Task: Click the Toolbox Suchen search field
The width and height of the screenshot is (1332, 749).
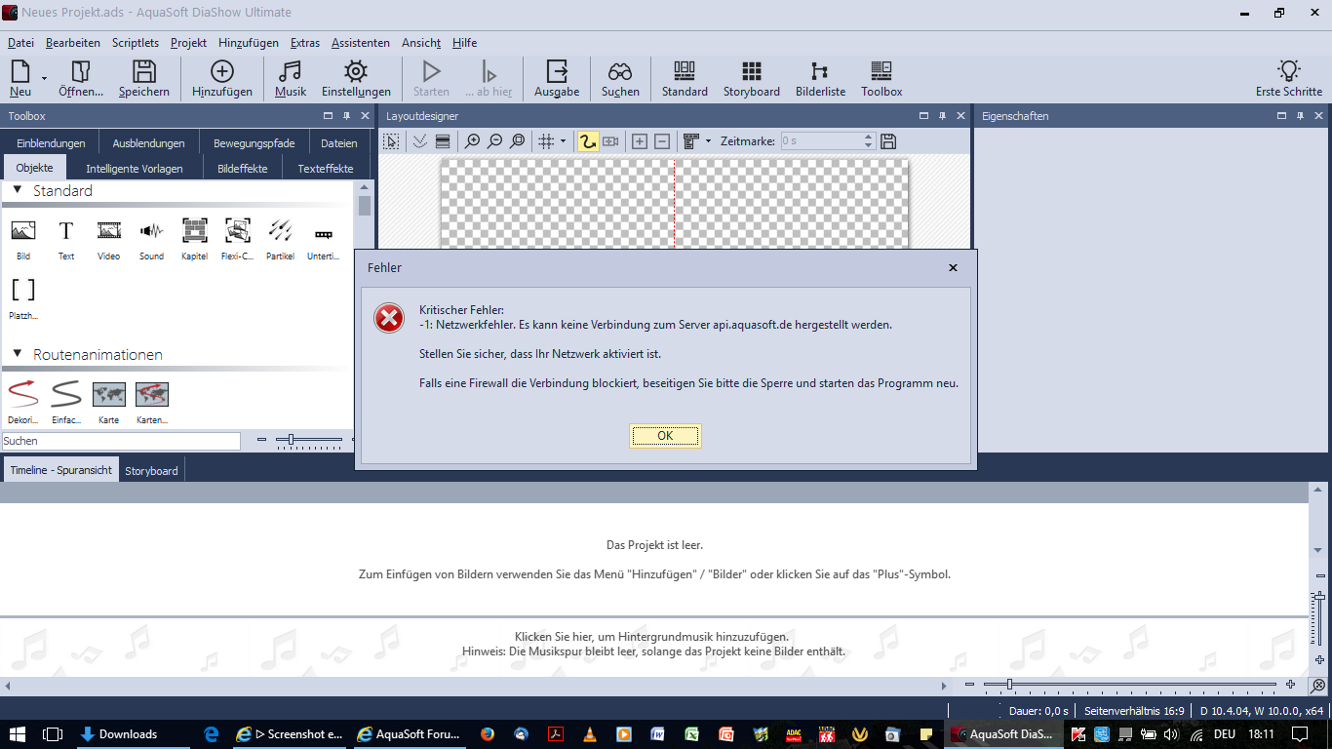Action: [x=121, y=441]
